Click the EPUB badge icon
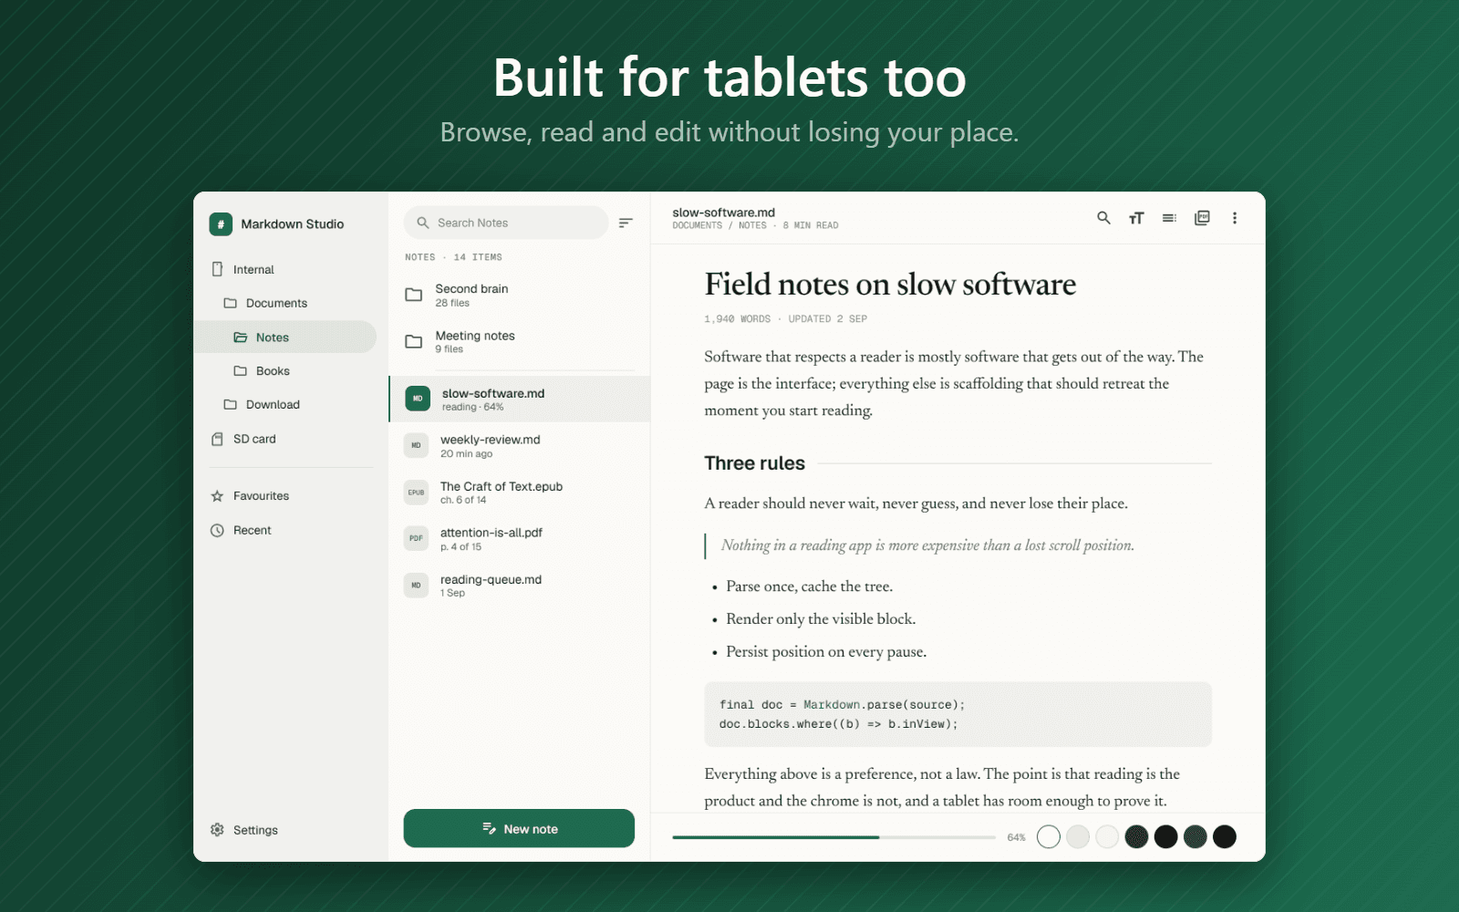This screenshot has height=912, width=1459. click(x=416, y=492)
